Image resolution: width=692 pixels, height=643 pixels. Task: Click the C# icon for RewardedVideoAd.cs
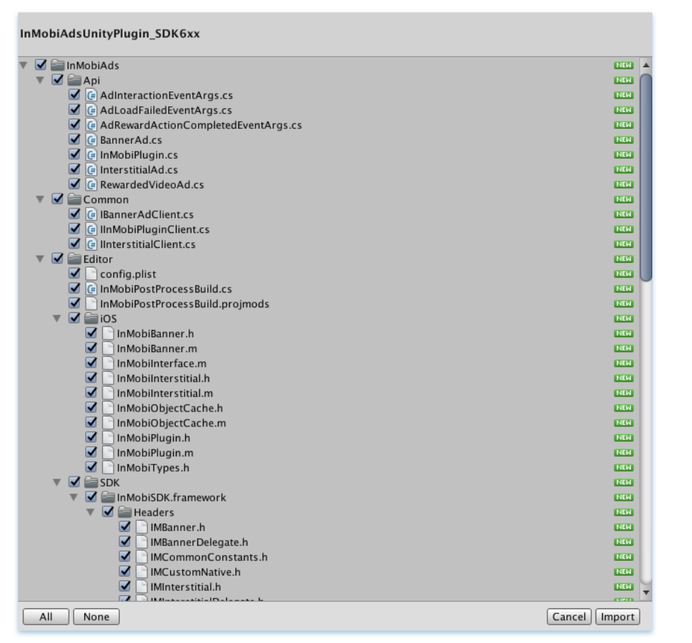point(91,185)
